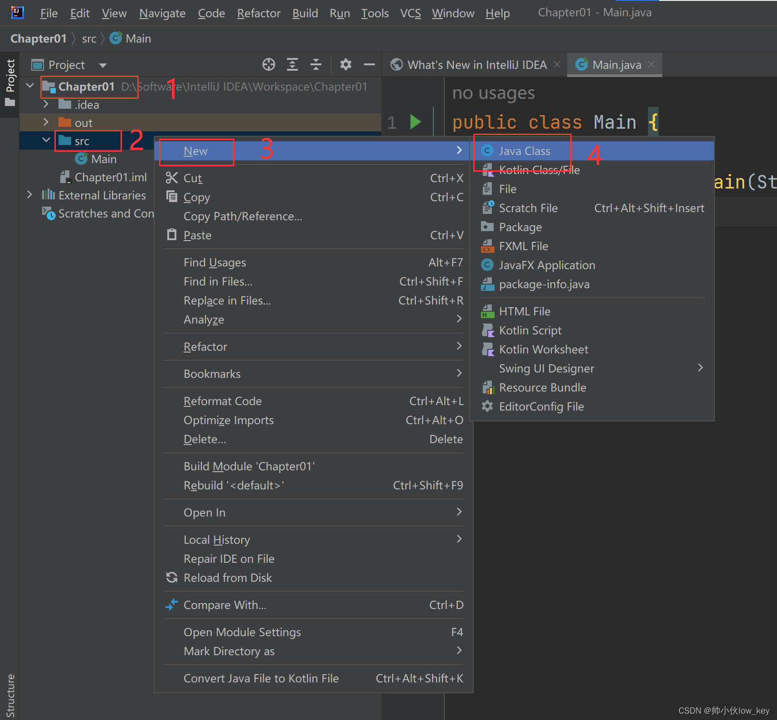
Task: Open the Navigate menu
Action: pos(162,13)
